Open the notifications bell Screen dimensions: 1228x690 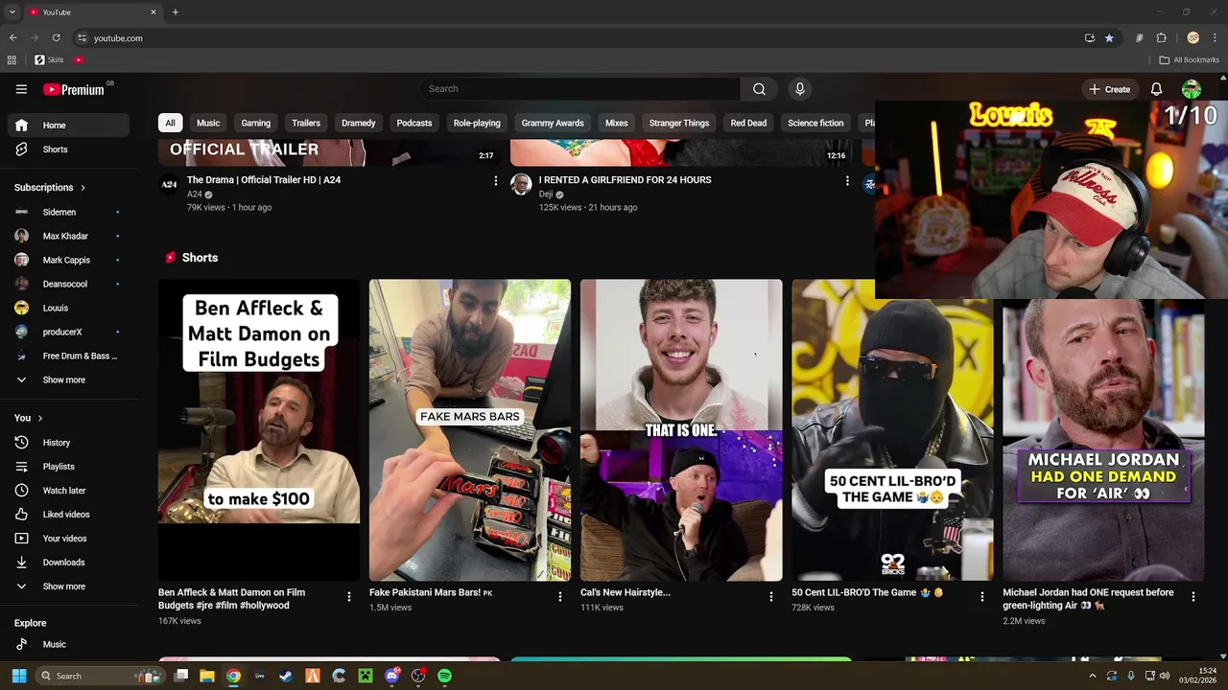click(1156, 89)
